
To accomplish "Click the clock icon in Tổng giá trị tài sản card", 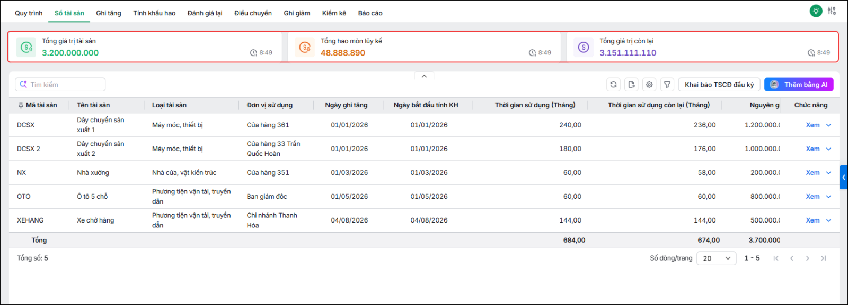I will click(253, 53).
